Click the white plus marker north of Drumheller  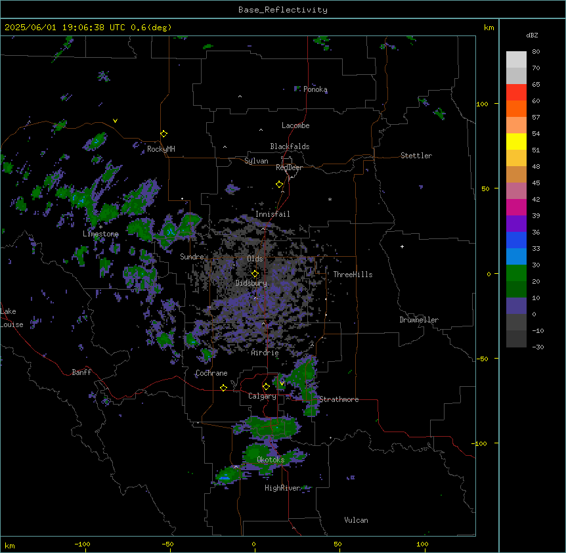pyautogui.click(x=402, y=246)
